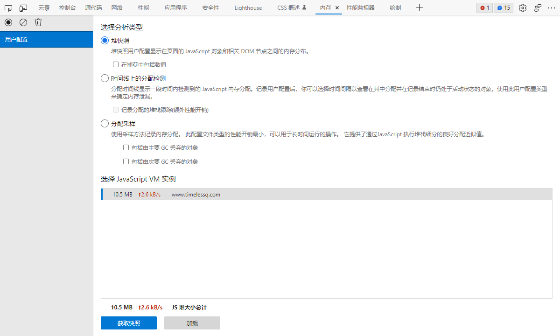Image resolution: width=560 pixels, height=336 pixels.
Task: Click 10.5 MB value in VM row
Action: pos(122,195)
